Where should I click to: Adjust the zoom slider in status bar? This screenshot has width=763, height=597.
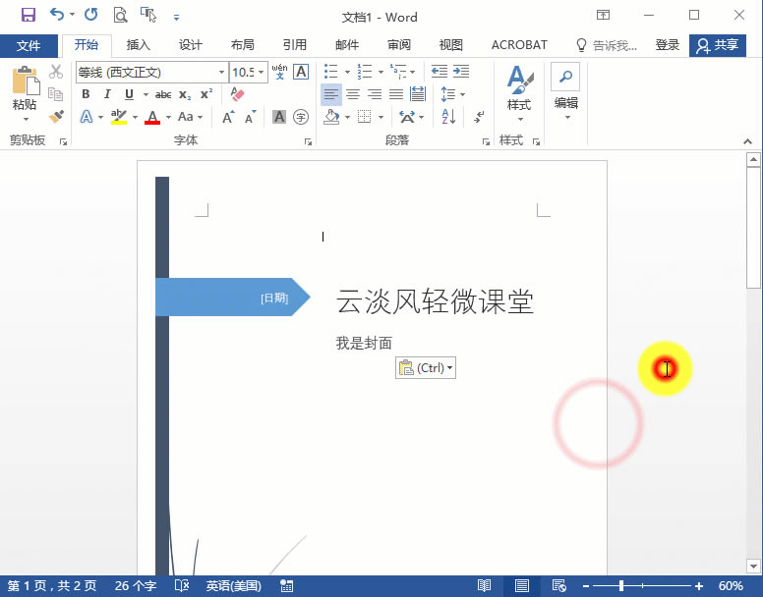621,586
